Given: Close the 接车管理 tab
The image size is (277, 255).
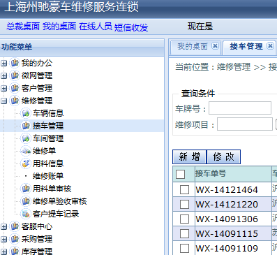Looking at the screenshot, I should point(270,46).
